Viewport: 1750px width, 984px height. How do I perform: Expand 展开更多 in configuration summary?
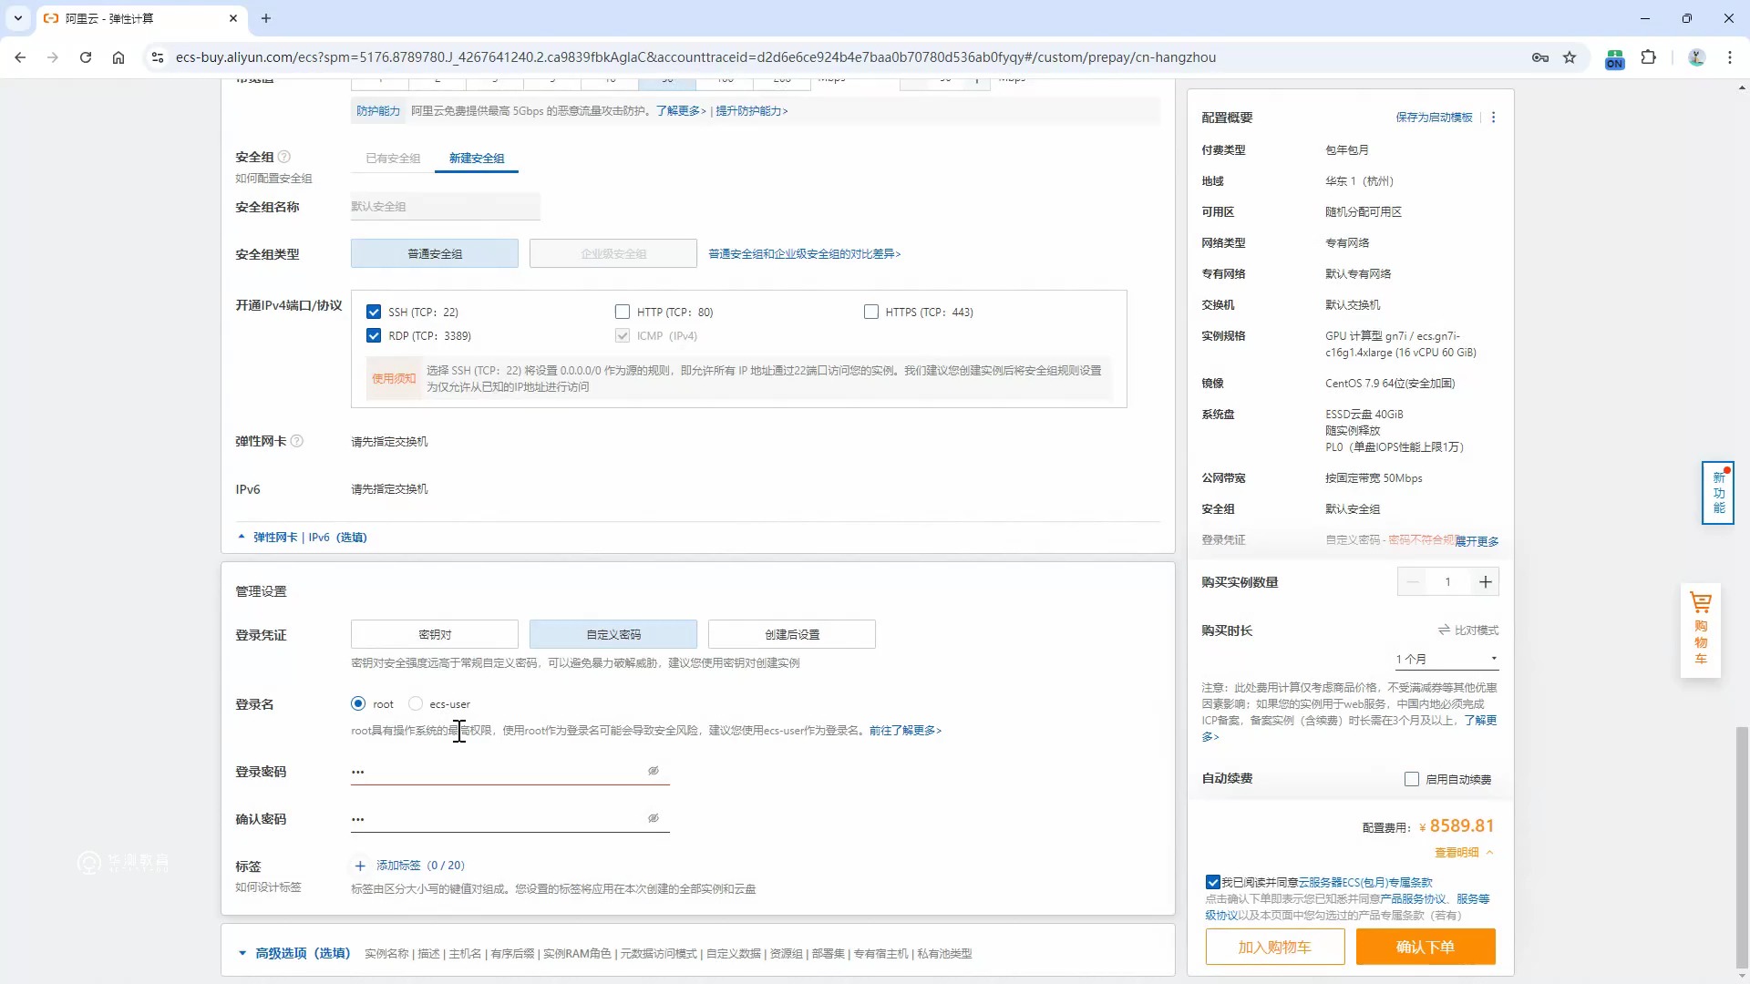[1477, 541]
